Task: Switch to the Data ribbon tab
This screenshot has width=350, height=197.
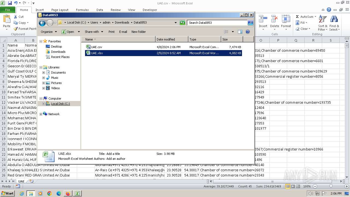Action: [100, 10]
